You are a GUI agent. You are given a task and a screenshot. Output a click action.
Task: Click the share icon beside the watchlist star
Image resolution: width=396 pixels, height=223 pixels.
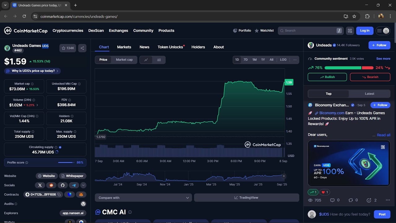[x=82, y=48]
